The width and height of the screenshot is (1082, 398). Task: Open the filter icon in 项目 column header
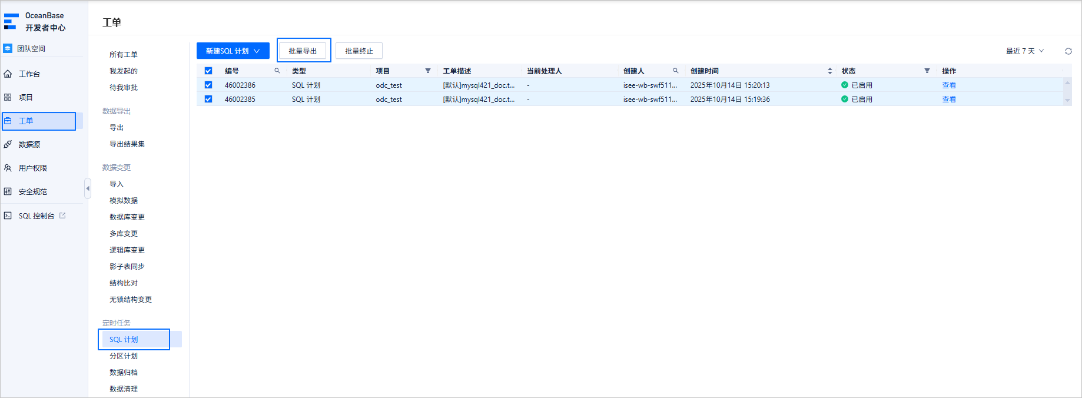click(x=428, y=71)
